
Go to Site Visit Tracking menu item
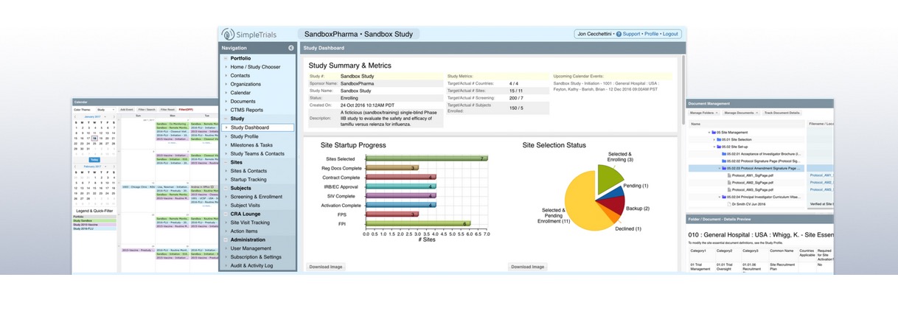pos(249,222)
